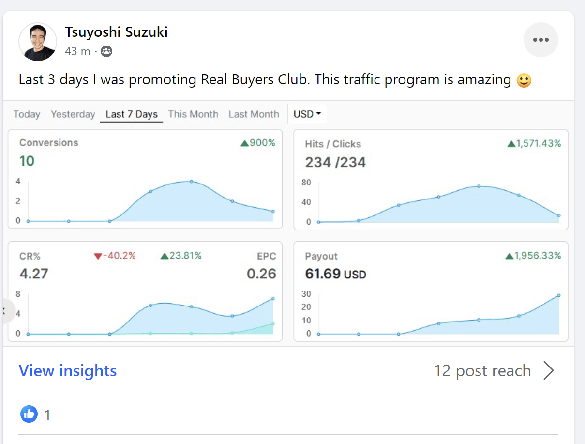Open the USD currency dropdown

[307, 114]
